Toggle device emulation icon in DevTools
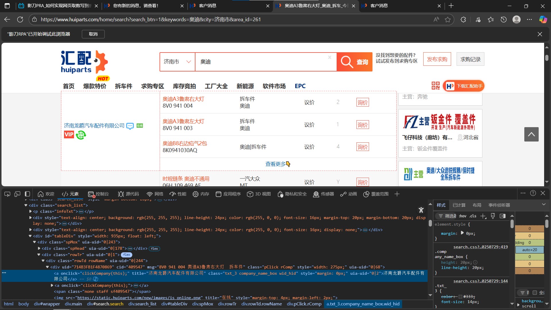The height and width of the screenshot is (310, 551). coord(18,194)
